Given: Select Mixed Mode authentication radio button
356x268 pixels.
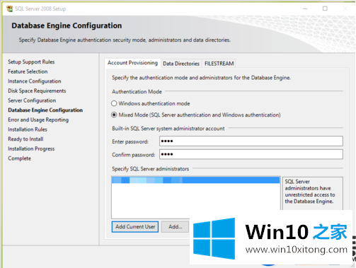Looking at the screenshot, I should [114, 115].
